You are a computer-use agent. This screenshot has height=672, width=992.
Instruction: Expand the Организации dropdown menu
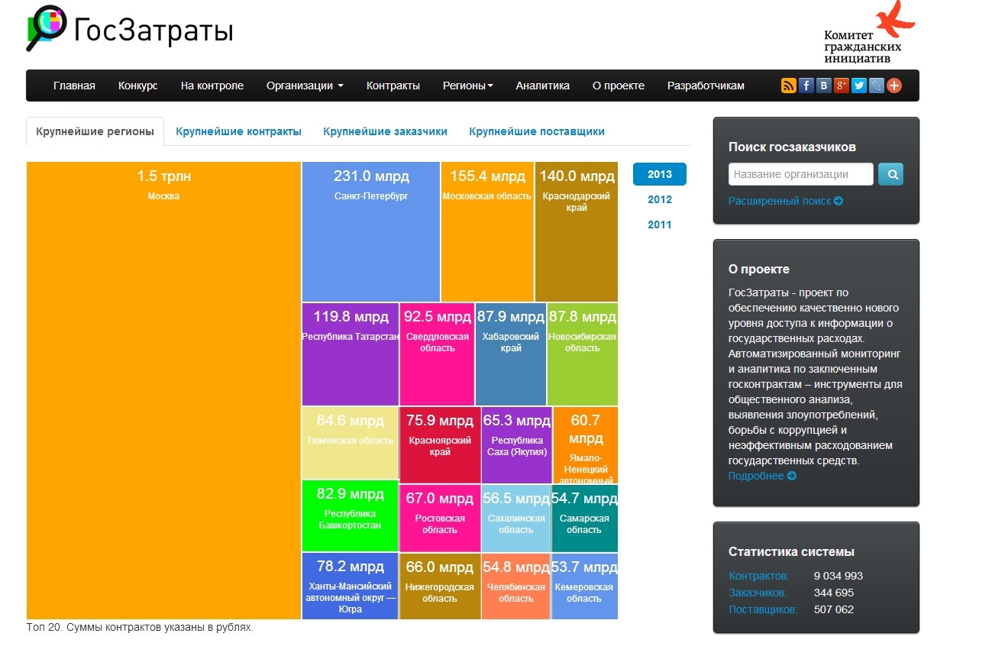point(304,86)
